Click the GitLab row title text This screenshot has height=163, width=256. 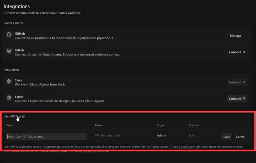click(19, 50)
